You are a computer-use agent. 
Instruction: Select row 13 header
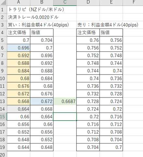(4, 101)
